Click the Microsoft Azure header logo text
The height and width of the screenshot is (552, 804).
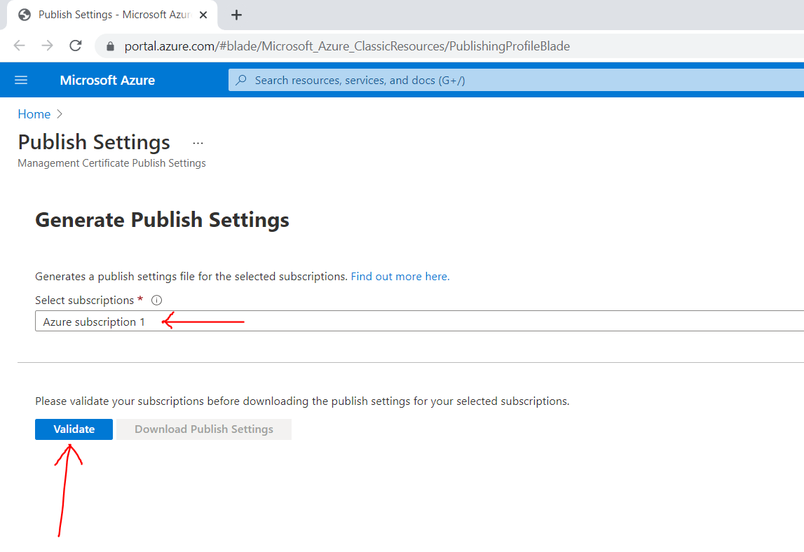click(x=107, y=81)
